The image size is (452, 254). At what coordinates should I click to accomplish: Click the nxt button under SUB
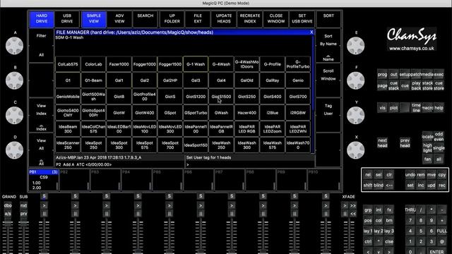coord(23,205)
